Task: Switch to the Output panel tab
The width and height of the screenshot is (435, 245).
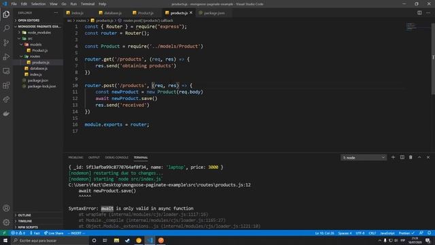Action: (x=94, y=157)
